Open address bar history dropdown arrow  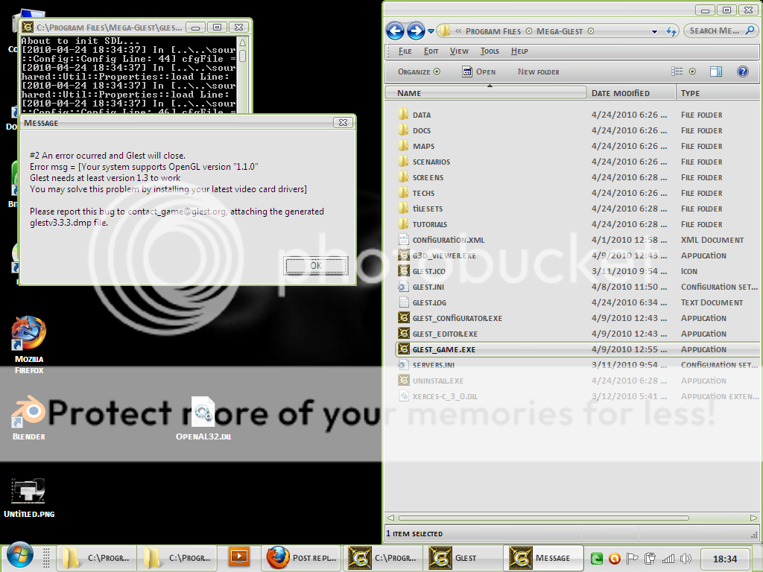click(654, 31)
